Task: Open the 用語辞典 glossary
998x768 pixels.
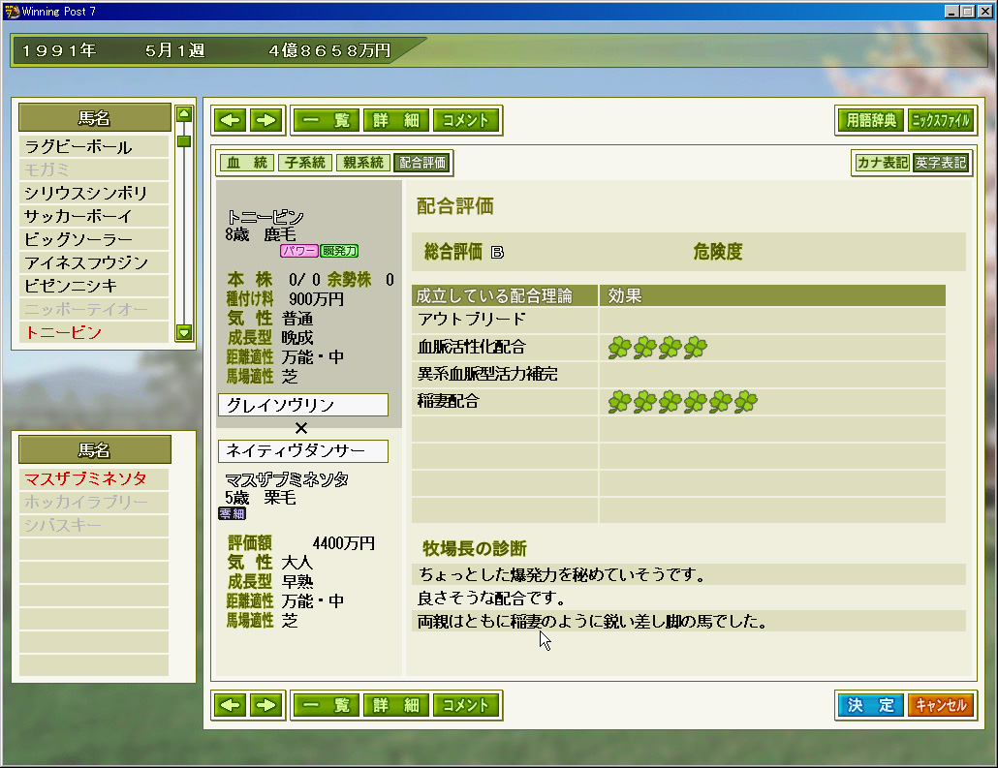Action: 871,120
